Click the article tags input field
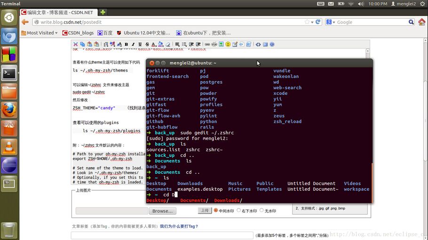This screenshot has height=240, width=428. coord(162,235)
